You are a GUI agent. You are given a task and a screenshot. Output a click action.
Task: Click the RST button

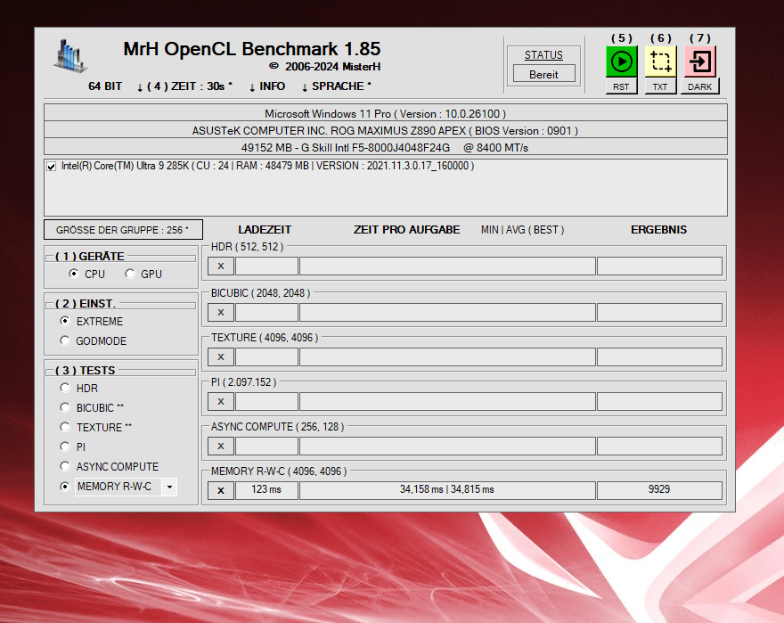(621, 86)
